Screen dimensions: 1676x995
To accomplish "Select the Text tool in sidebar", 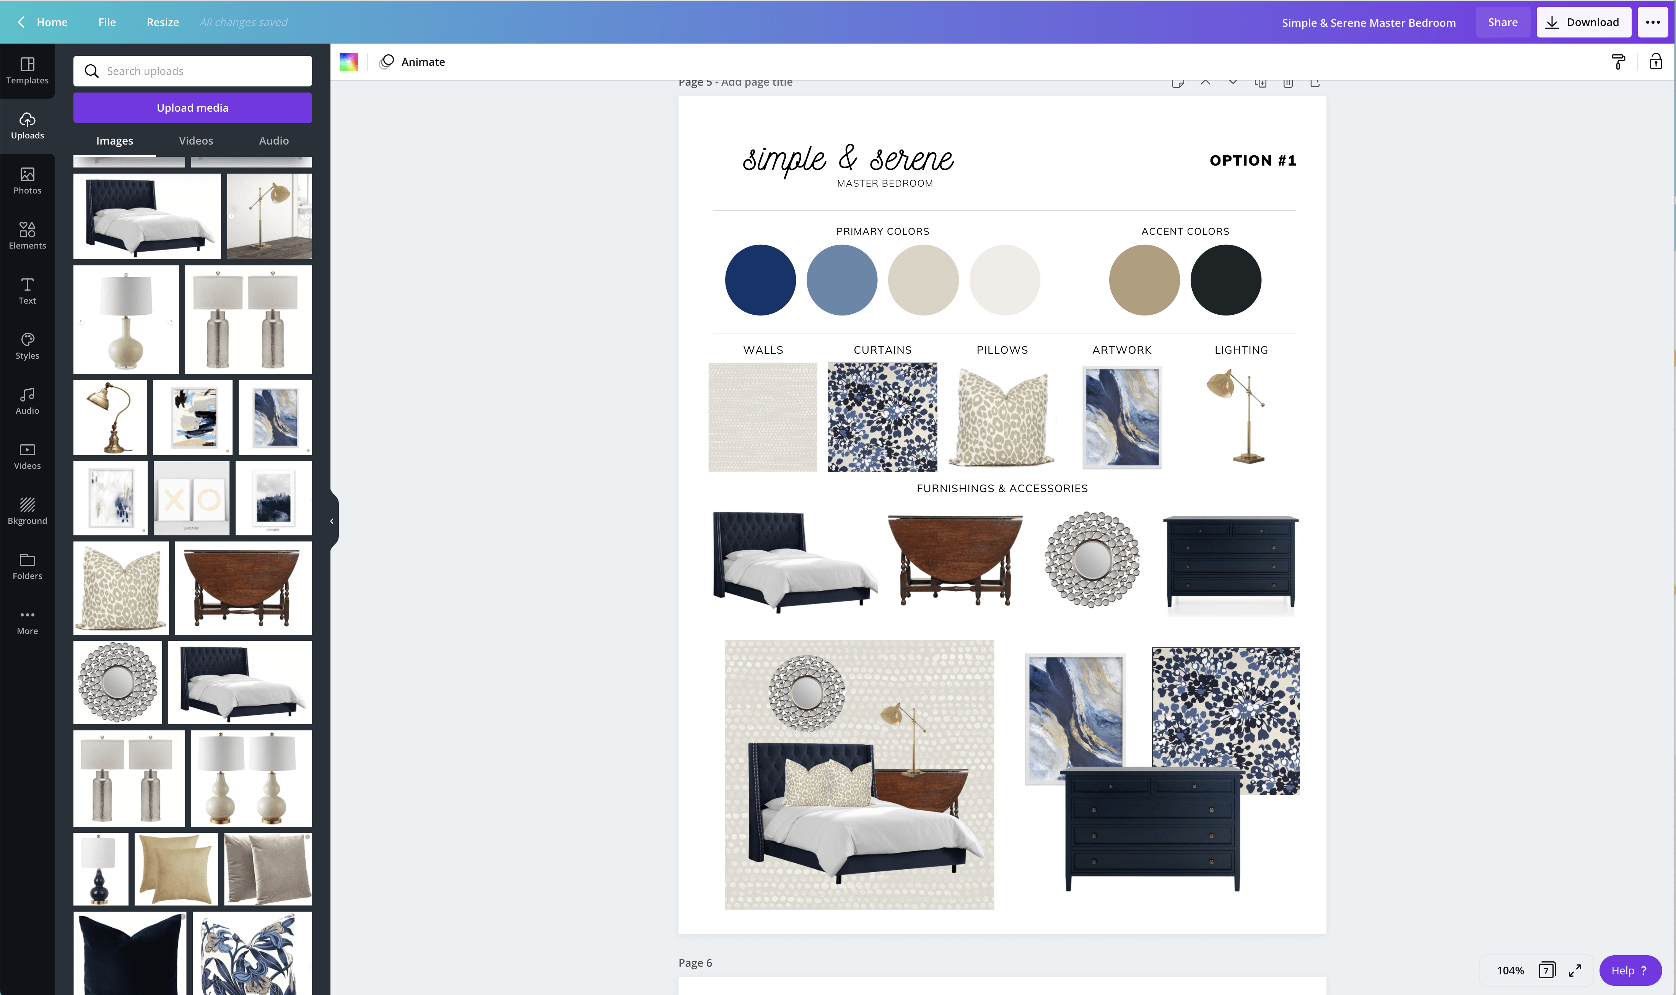I will click(x=27, y=290).
